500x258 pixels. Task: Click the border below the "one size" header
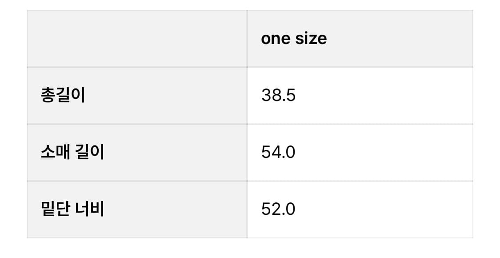point(360,67)
